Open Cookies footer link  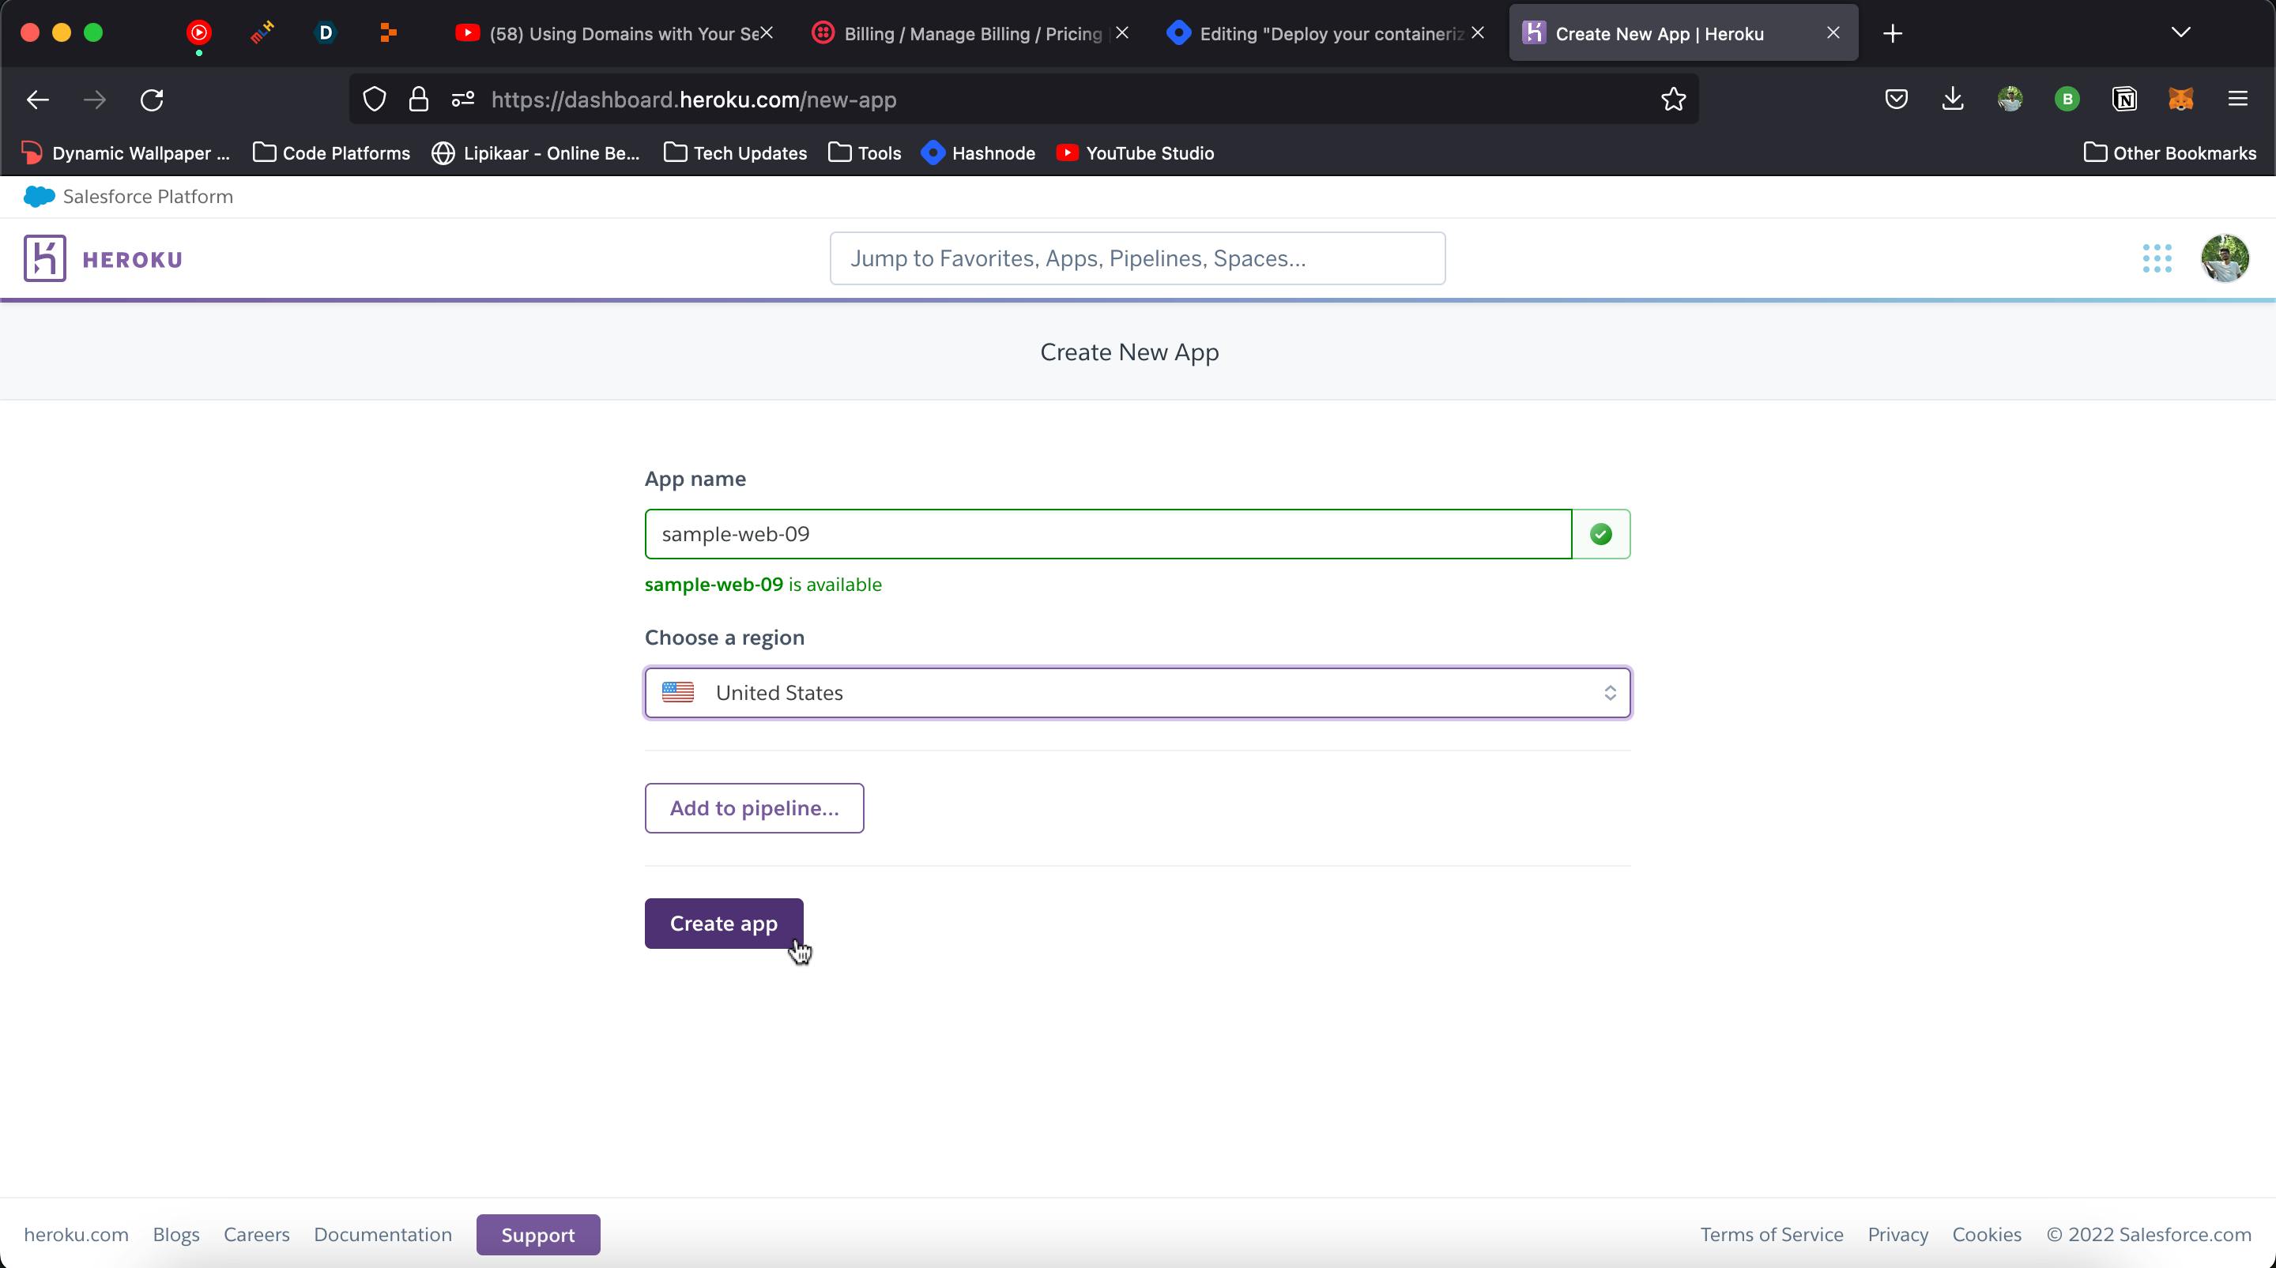[x=1986, y=1235]
